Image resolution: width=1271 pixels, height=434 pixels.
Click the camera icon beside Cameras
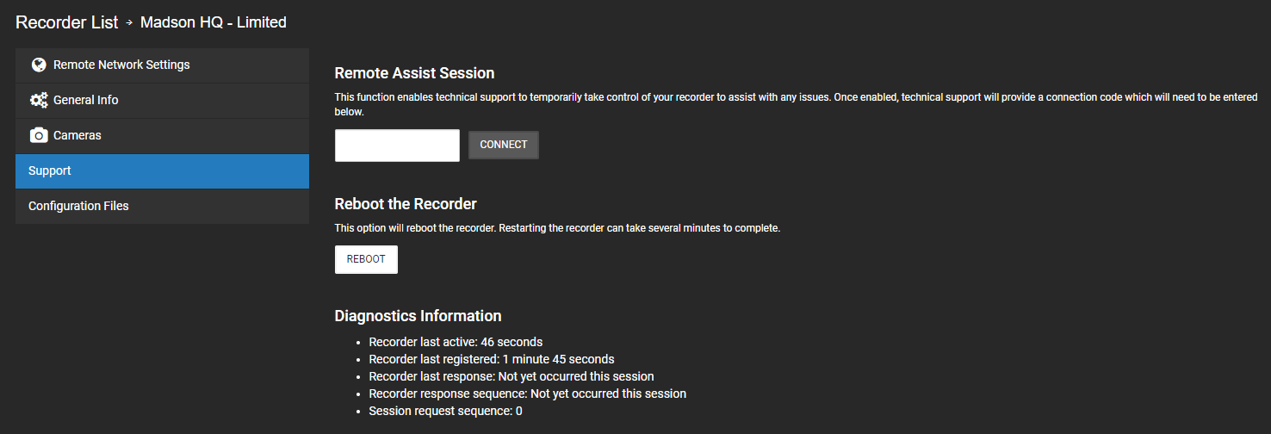click(38, 135)
